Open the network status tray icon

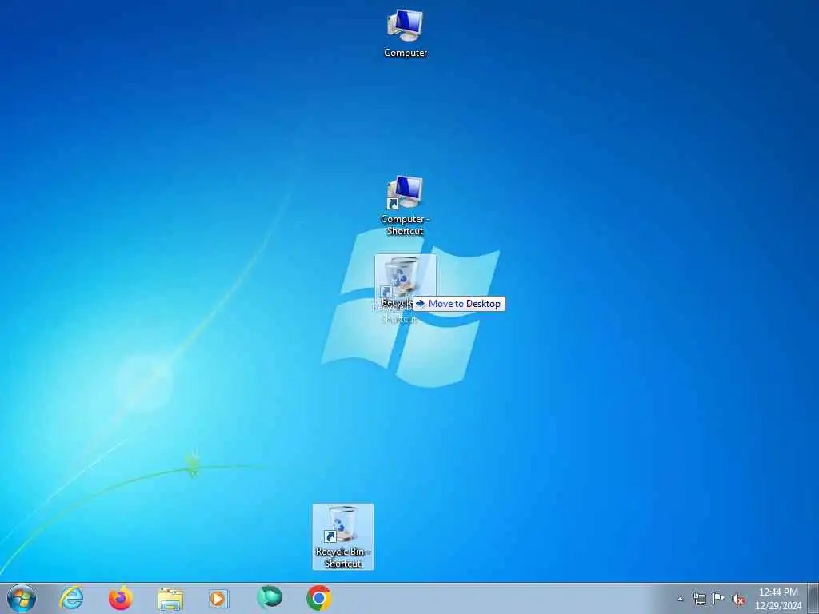[699, 599]
